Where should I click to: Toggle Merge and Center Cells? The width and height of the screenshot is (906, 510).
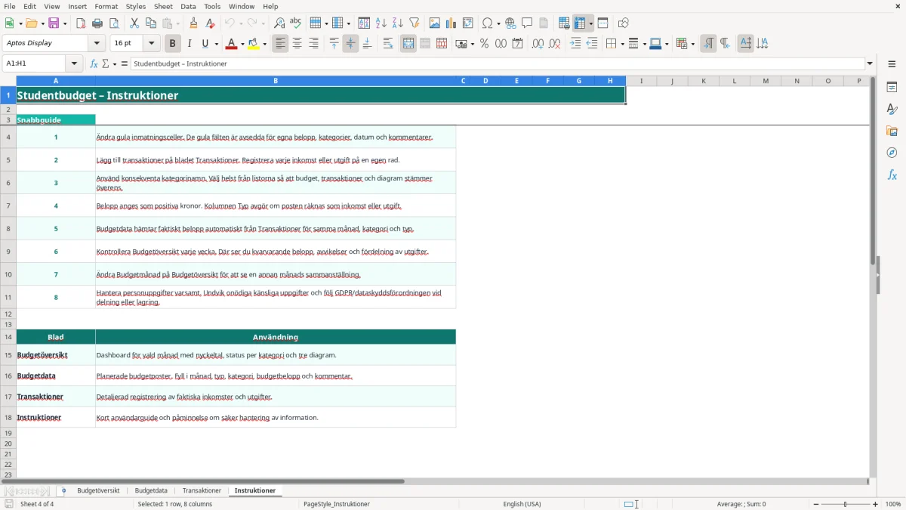(x=408, y=44)
